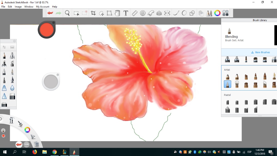Select the Text tool
The height and width of the screenshot is (156, 277).
(x=126, y=13)
